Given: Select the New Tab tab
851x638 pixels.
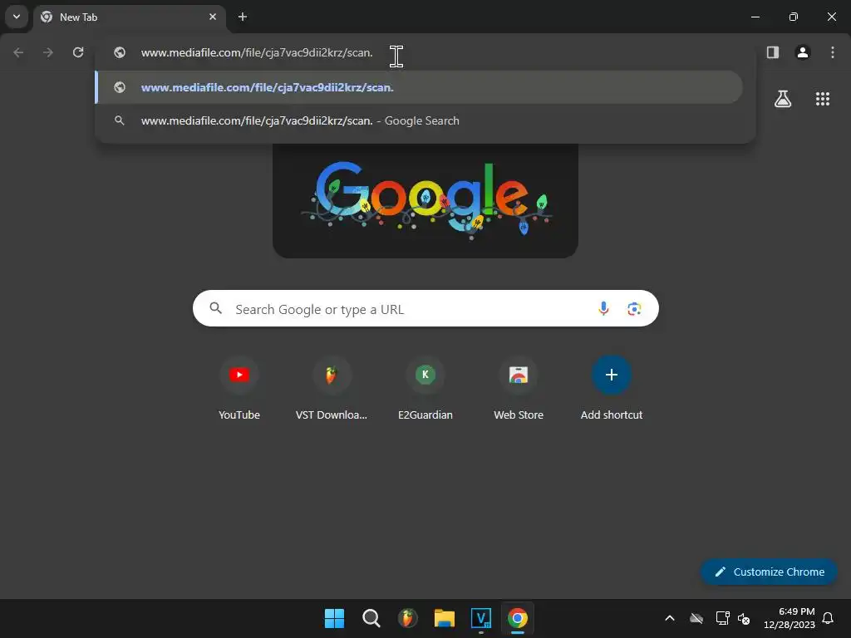Looking at the screenshot, I should tap(129, 17).
